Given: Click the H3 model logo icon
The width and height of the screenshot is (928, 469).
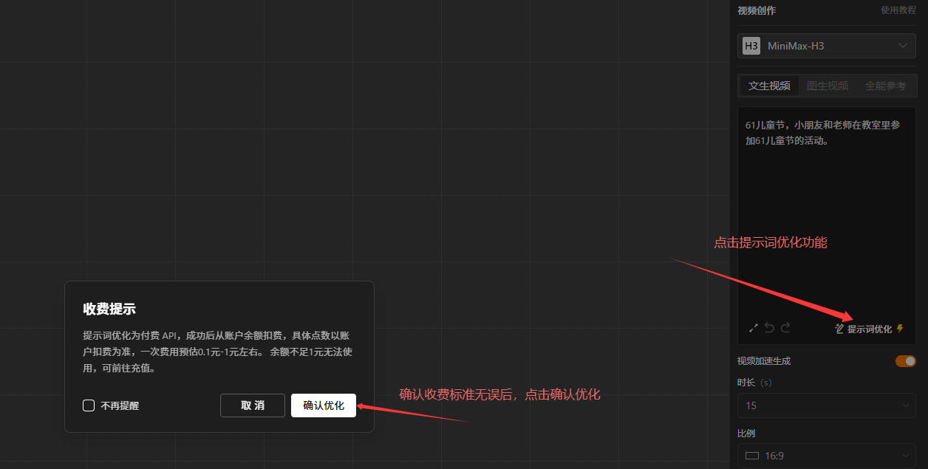Looking at the screenshot, I should (x=751, y=46).
